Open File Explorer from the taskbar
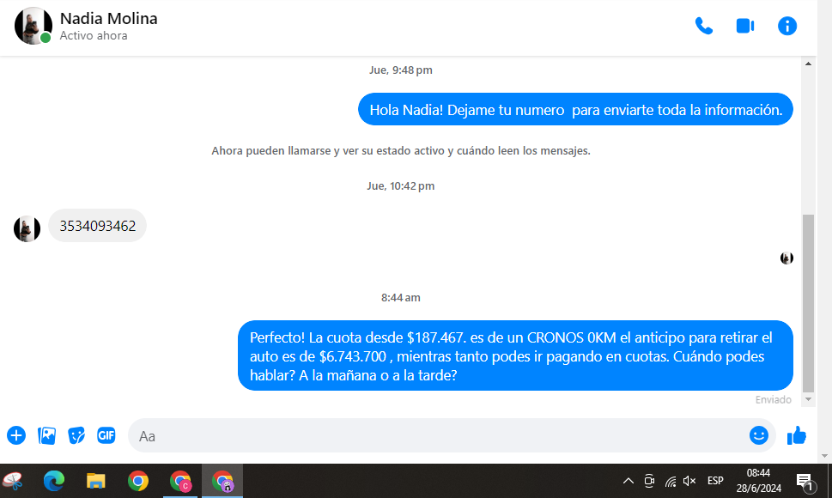The image size is (832, 498). (x=96, y=481)
